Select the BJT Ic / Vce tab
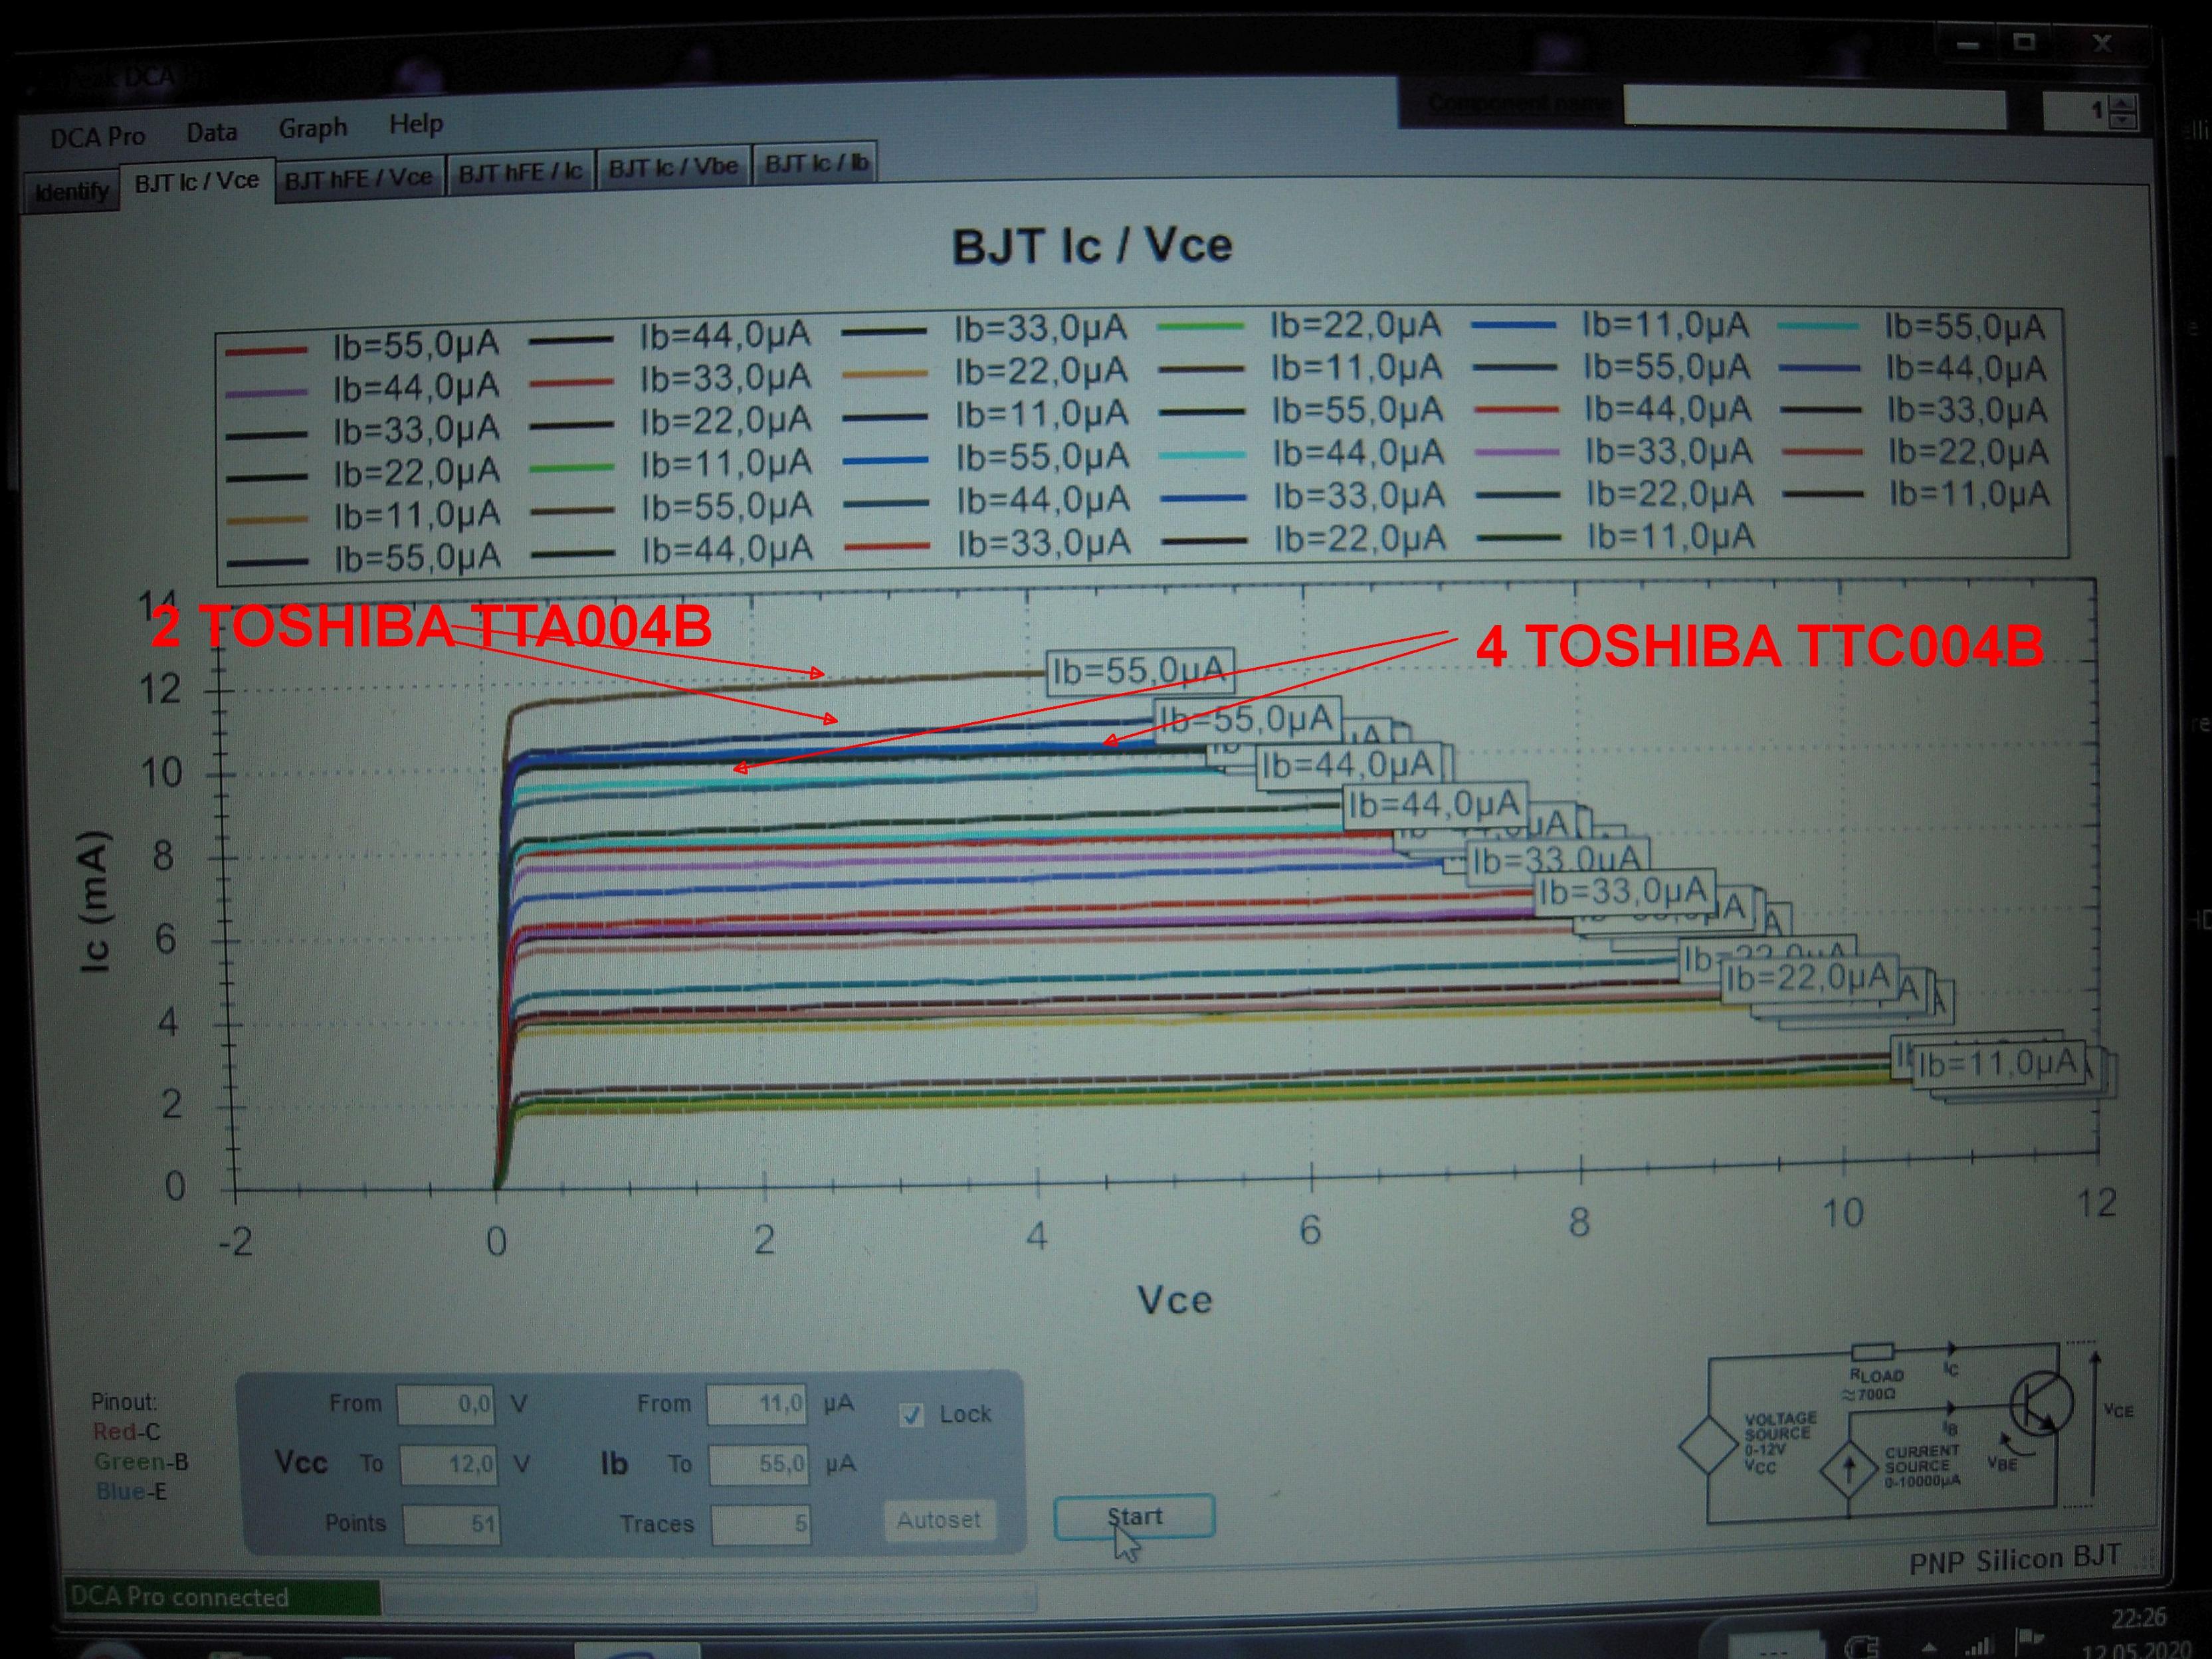Screen dimensions: 2212x1659 pos(197,181)
